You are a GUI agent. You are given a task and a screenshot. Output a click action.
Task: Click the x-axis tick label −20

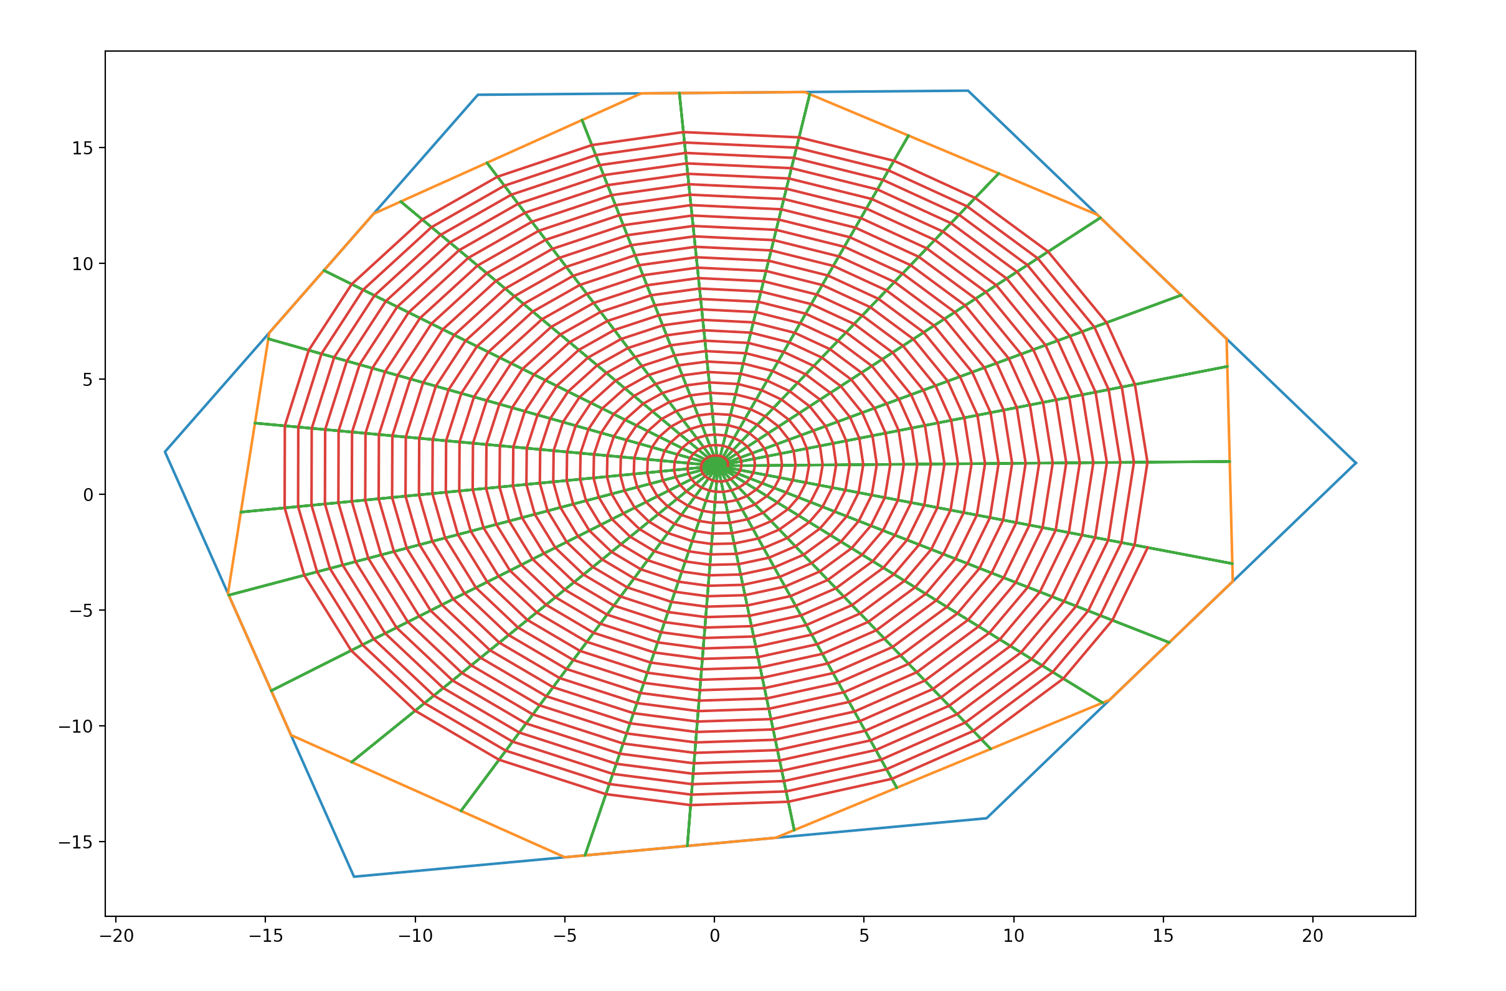(117, 937)
